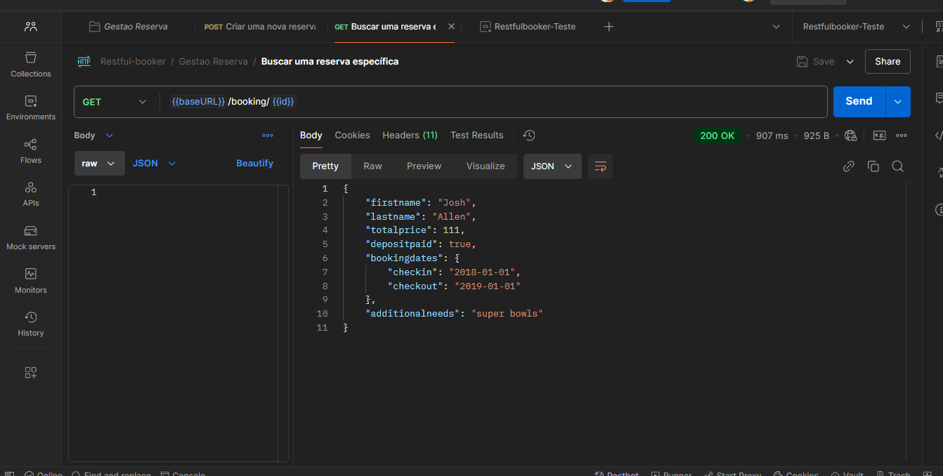Open the Collections sidebar panel

coord(30,64)
